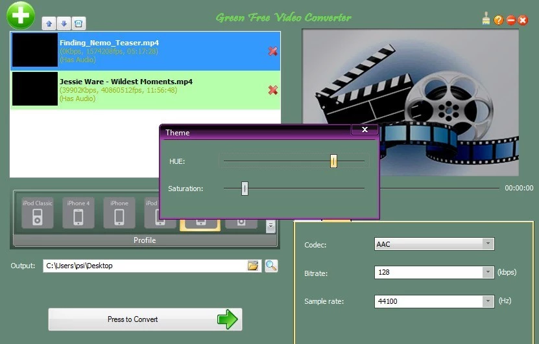Open the theme paintbrush icon
The height and width of the screenshot is (344, 539).
[486, 19]
